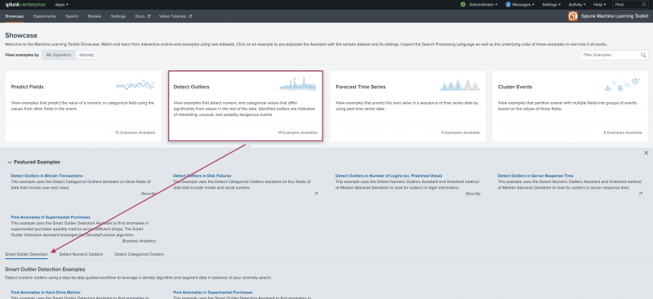Open Detect Outliers in Server Response Time

tap(535, 176)
